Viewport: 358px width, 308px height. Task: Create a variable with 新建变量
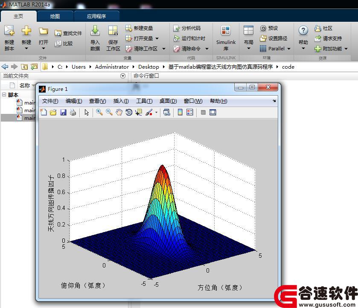pyautogui.click(x=139, y=28)
